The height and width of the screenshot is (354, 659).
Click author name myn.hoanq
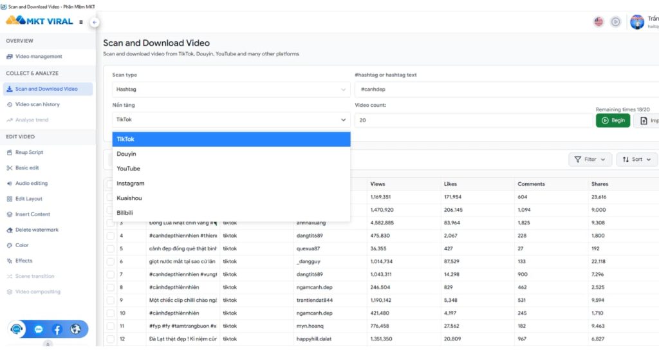(x=310, y=326)
